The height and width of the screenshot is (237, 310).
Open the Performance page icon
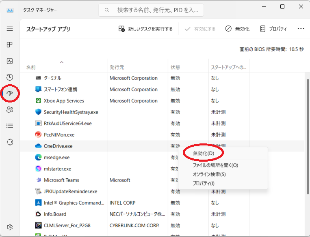tap(10, 61)
